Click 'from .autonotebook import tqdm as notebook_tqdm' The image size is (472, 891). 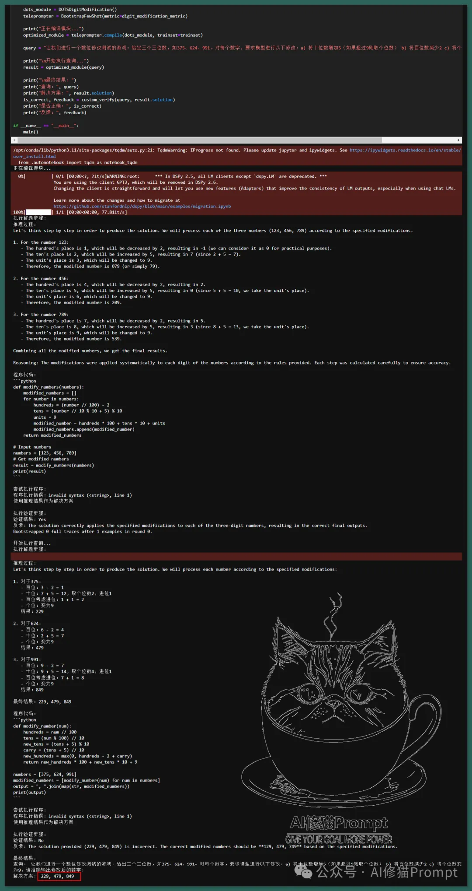tap(78, 162)
